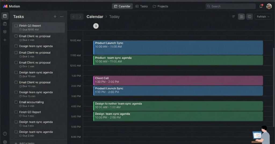This screenshot has height=144, width=275.
Task: Click the Today breadcrumb
Action: [x=114, y=17]
